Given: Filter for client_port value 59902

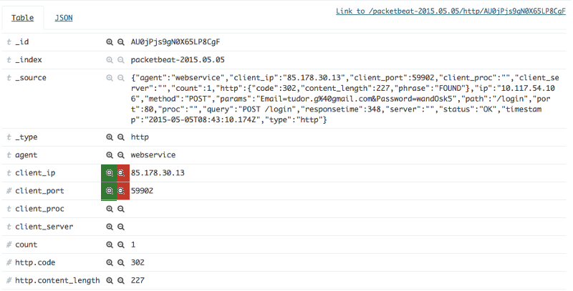Looking at the screenshot, I should pyautogui.click(x=109, y=191).
